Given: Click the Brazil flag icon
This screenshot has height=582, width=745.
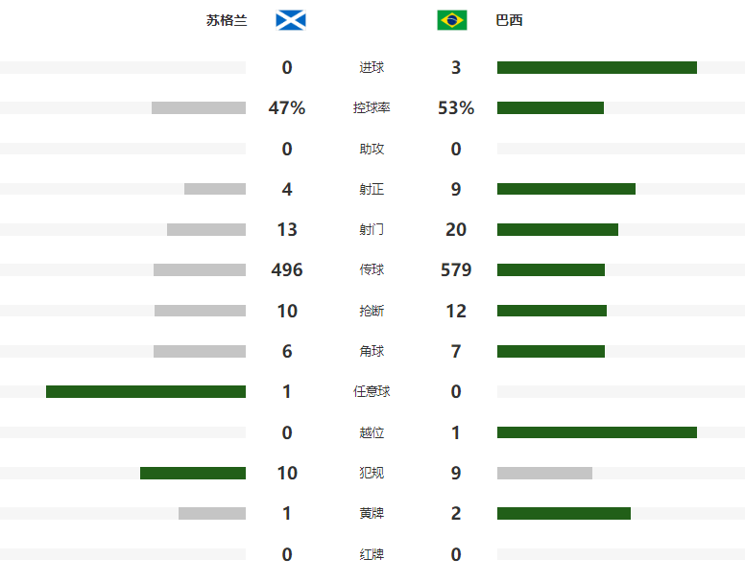Looking at the screenshot, I should [452, 20].
